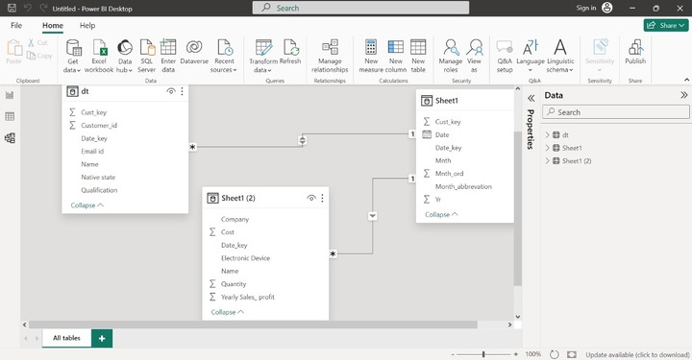Click the green Share button
The height and width of the screenshot is (360, 692).
coord(665,26)
